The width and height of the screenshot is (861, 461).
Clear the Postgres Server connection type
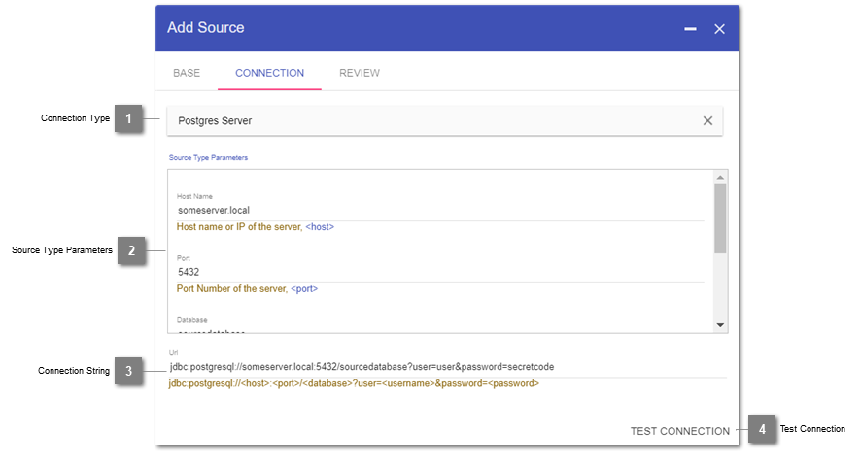[707, 121]
